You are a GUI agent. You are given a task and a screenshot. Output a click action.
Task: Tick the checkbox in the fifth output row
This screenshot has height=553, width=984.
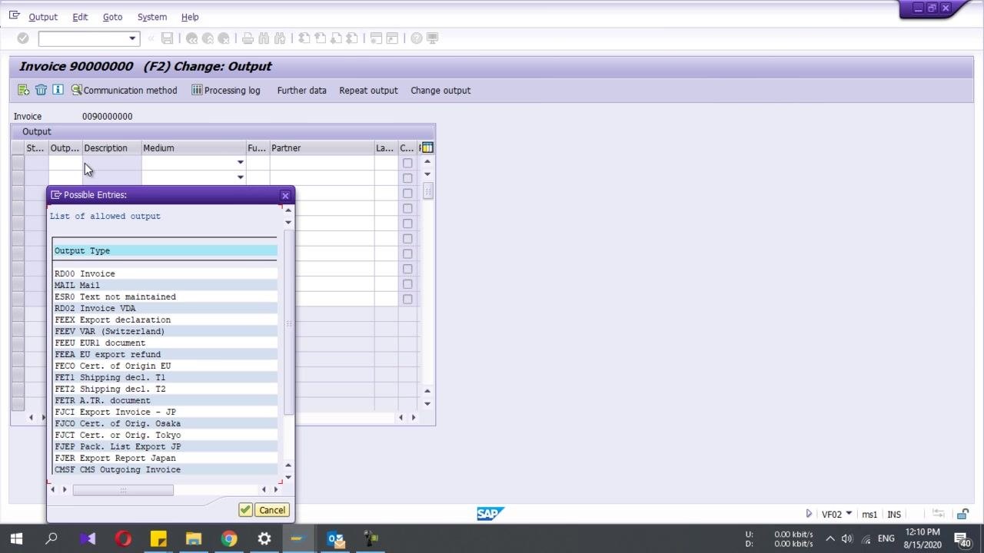[x=407, y=224]
